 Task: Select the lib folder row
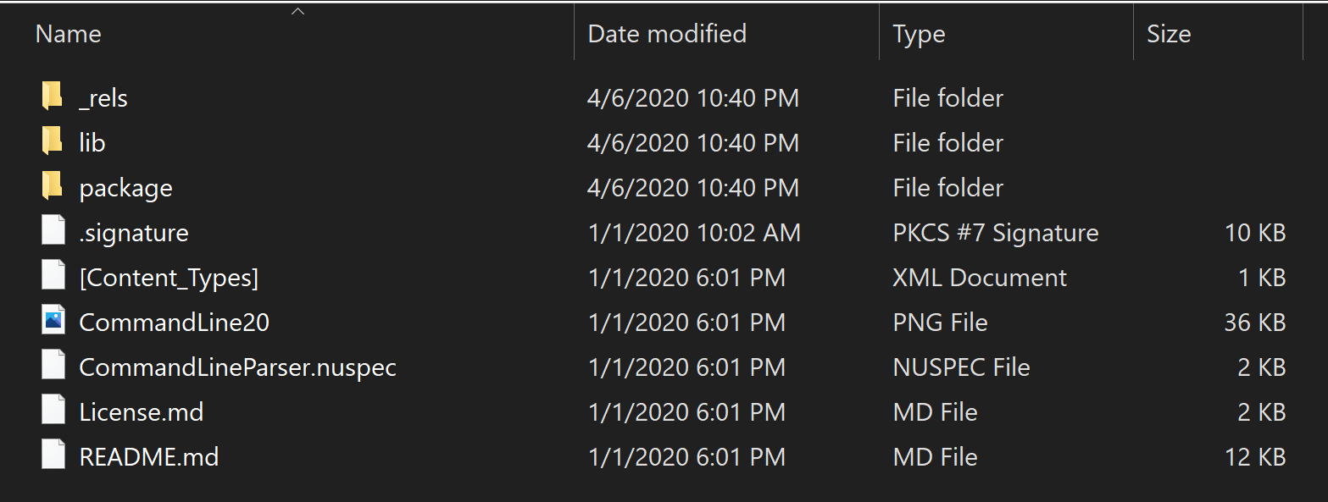(91, 141)
